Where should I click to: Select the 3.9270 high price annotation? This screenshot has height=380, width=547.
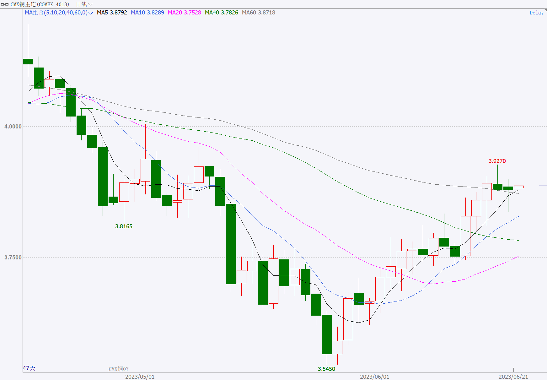pos(497,161)
